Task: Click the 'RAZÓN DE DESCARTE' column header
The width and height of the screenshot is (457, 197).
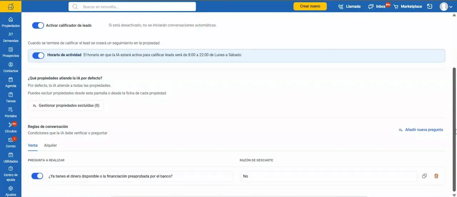Action: coord(256,160)
